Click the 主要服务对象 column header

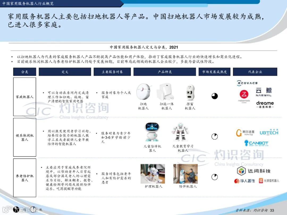112,72
